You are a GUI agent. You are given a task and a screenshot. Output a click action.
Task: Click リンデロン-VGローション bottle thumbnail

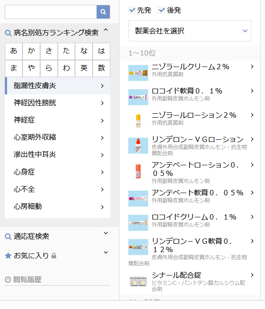pos(138,145)
